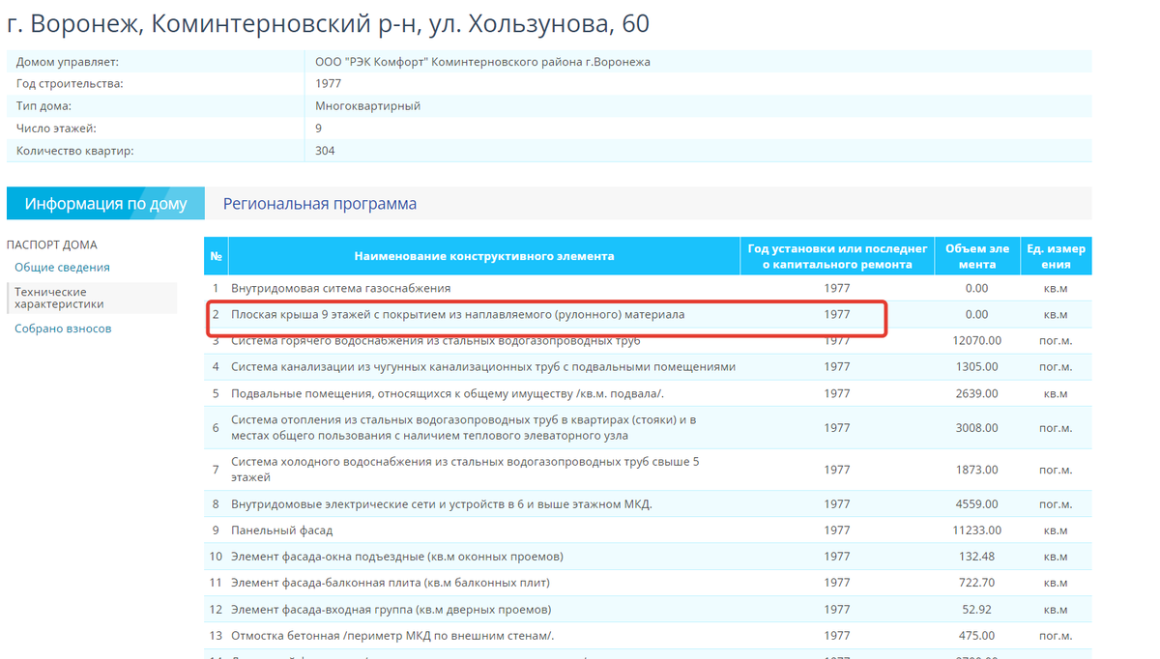Click the volume value 4559.00
The image size is (1160, 659).
click(976, 503)
